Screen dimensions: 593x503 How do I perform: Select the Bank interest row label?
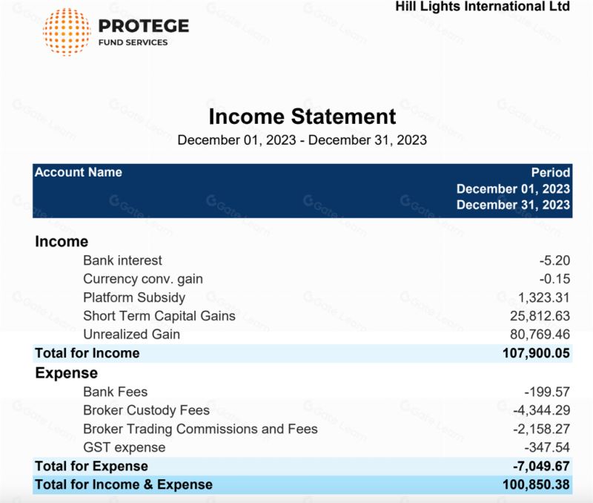[122, 260]
